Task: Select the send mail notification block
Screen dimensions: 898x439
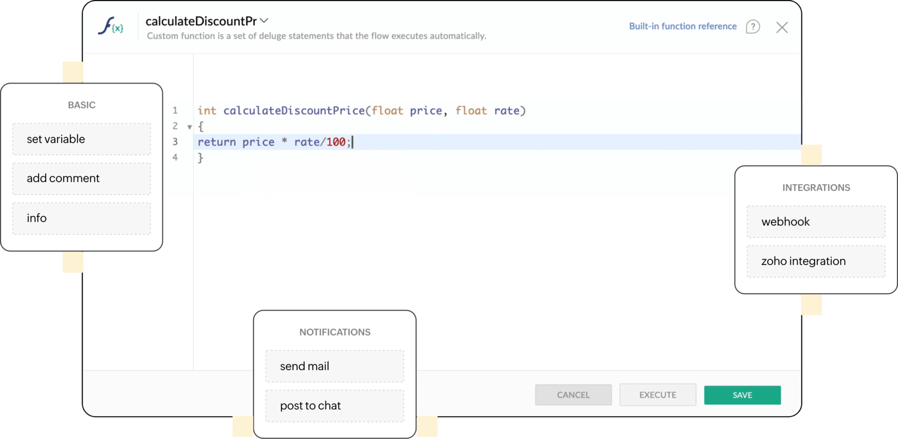Action: (x=335, y=367)
